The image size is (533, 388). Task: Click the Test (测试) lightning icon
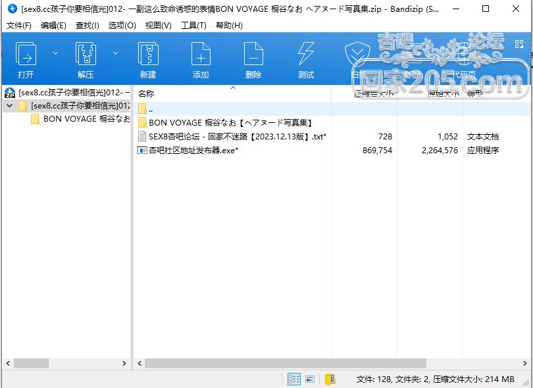click(305, 54)
